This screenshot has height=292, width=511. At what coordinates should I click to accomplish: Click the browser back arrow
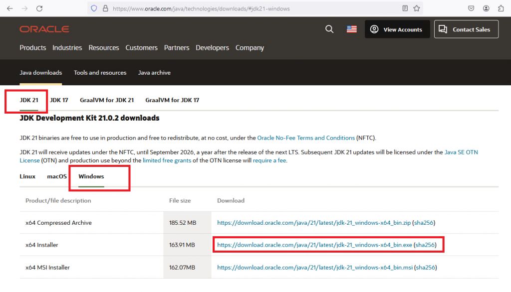(10, 8)
